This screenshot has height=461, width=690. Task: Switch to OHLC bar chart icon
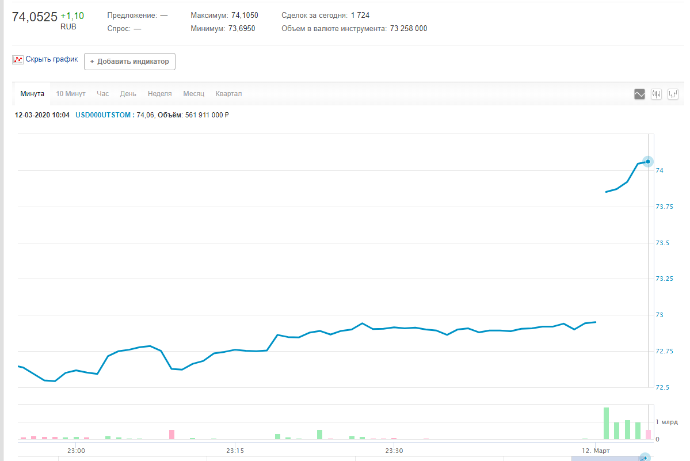point(673,94)
